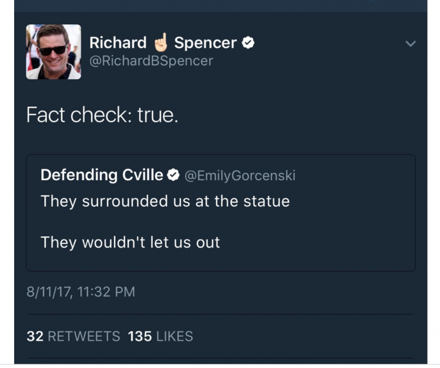Click the verified badge beside Spencer
The image size is (440, 368).
(x=249, y=43)
